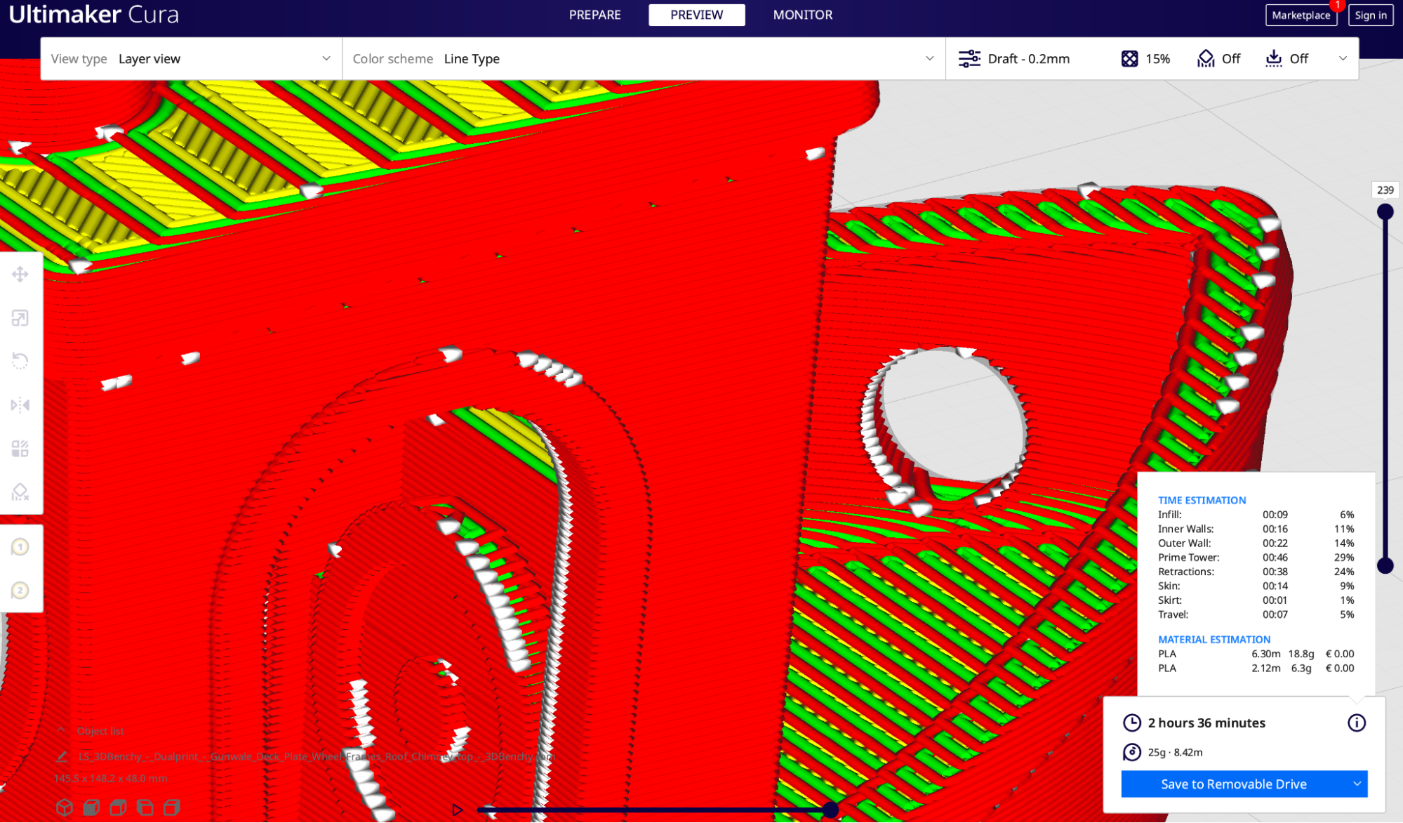This screenshot has height=823, width=1403.
Task: Click the Sign in button
Action: coord(1370,15)
